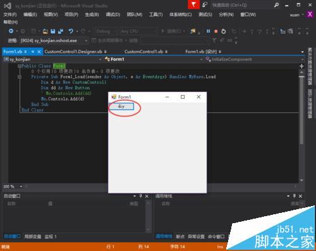Toggle auto-hide pin on the Autos window panel

pyautogui.click(x=140, y=196)
